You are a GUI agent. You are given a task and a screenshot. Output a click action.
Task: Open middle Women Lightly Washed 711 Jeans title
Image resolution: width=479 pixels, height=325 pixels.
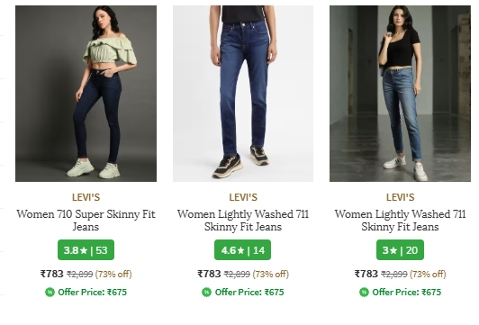[x=243, y=221]
